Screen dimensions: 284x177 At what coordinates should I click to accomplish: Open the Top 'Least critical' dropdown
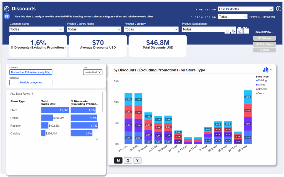(93, 72)
